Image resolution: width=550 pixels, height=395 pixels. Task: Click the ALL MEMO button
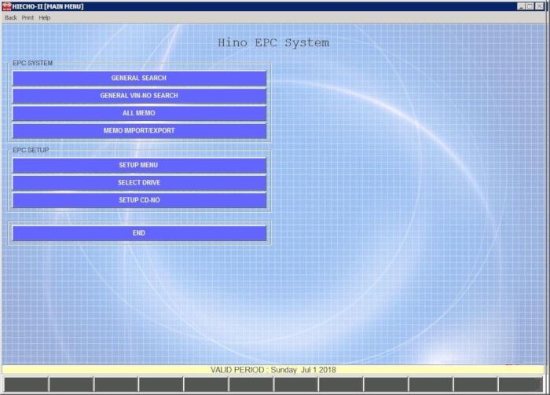(x=139, y=113)
